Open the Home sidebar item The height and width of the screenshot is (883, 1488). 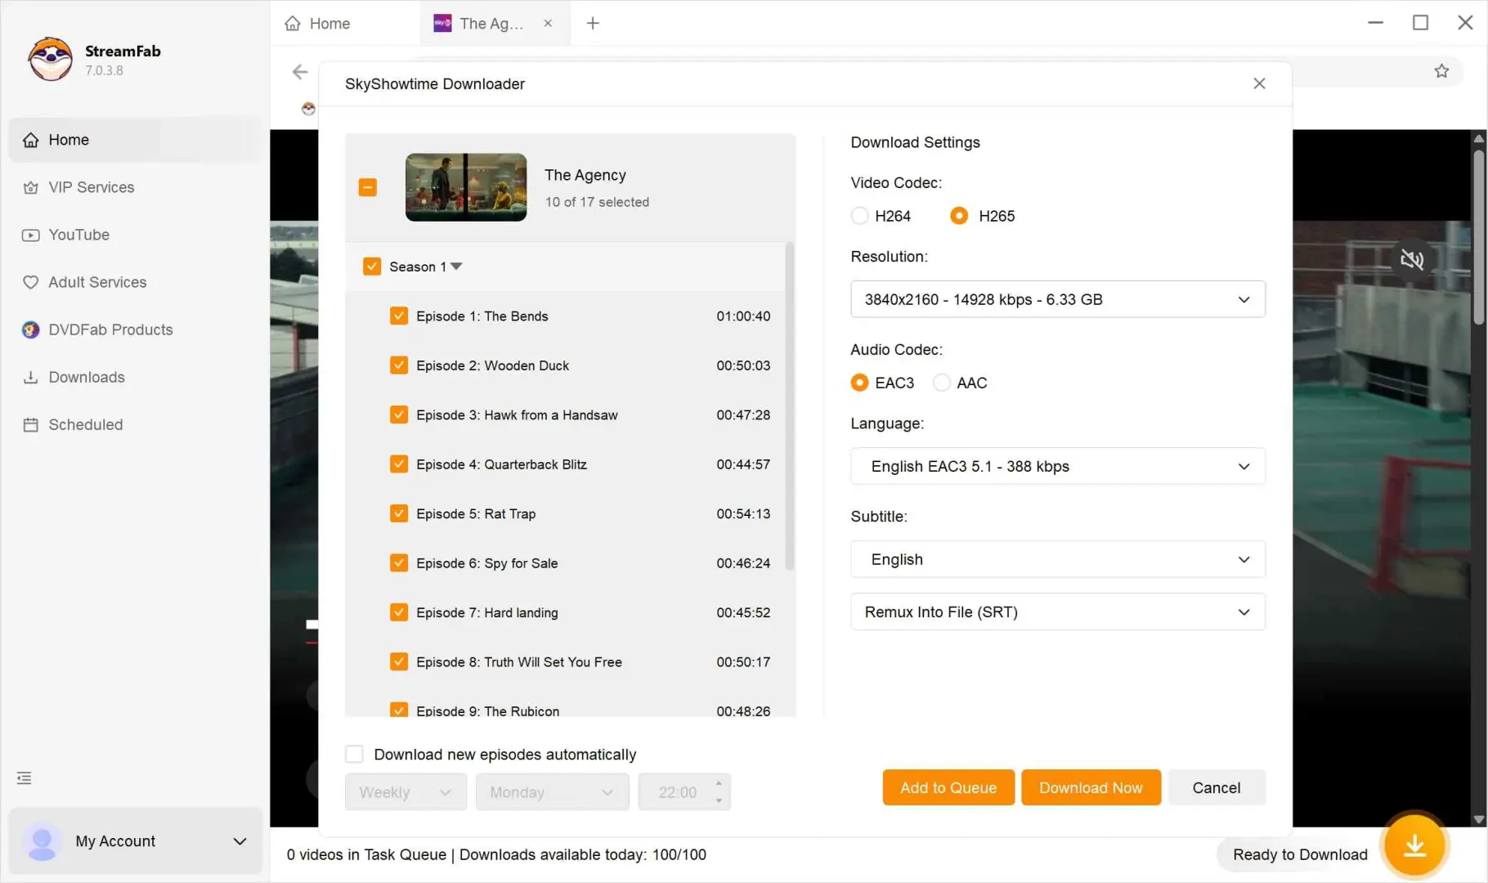135,140
